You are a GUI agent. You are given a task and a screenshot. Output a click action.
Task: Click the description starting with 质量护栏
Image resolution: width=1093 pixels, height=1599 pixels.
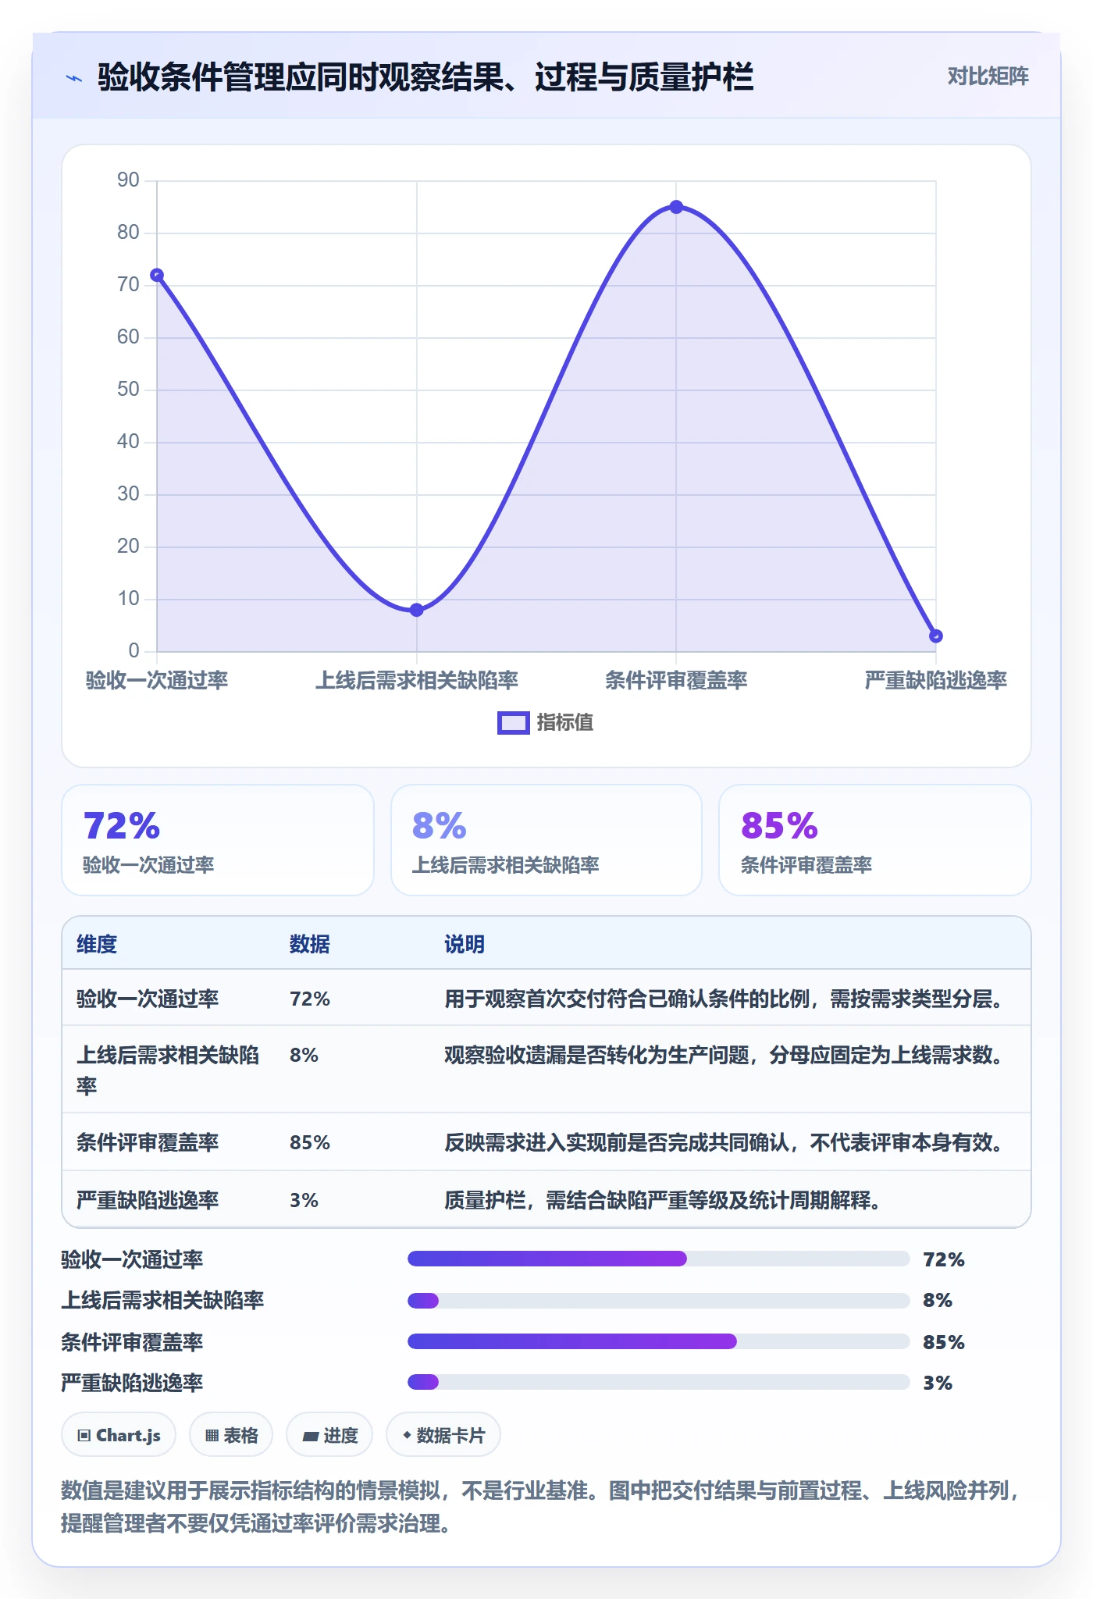coord(663,1200)
